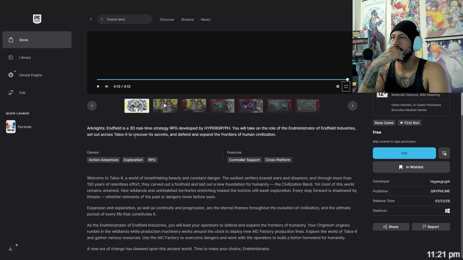This screenshot has height=260, width=463.
Task: Select the seventh media thumbnail
Action: [x=307, y=106]
